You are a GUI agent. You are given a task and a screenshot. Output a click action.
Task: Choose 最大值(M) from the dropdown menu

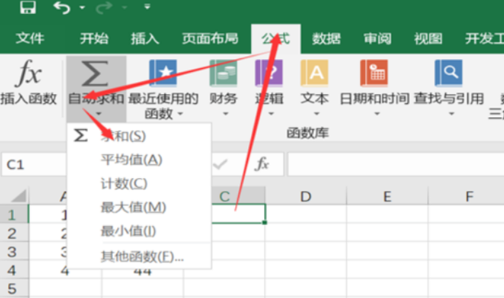point(139,207)
